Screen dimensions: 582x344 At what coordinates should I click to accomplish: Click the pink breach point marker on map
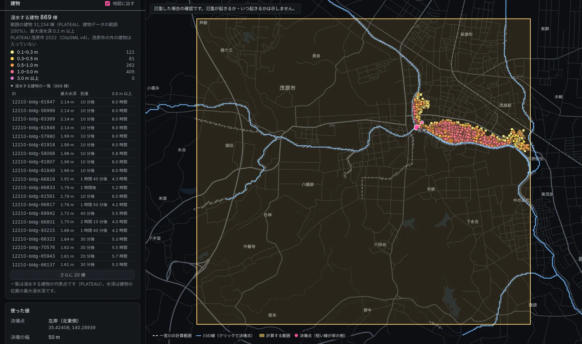pyautogui.click(x=416, y=127)
